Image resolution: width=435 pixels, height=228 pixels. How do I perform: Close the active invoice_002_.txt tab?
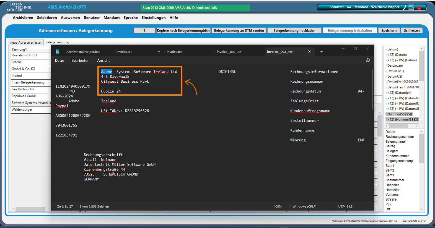[309, 52]
